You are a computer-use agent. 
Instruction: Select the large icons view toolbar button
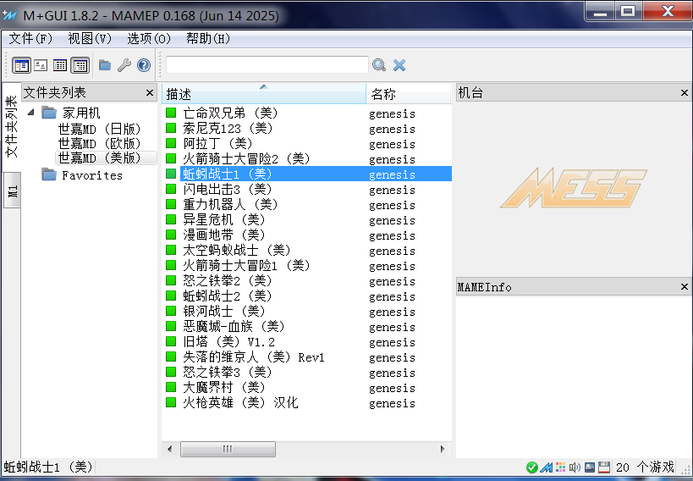(41, 65)
